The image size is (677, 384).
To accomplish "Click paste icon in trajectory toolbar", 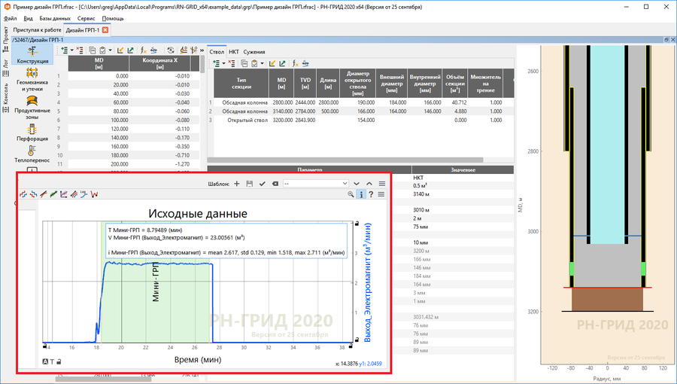I will (x=102, y=50).
